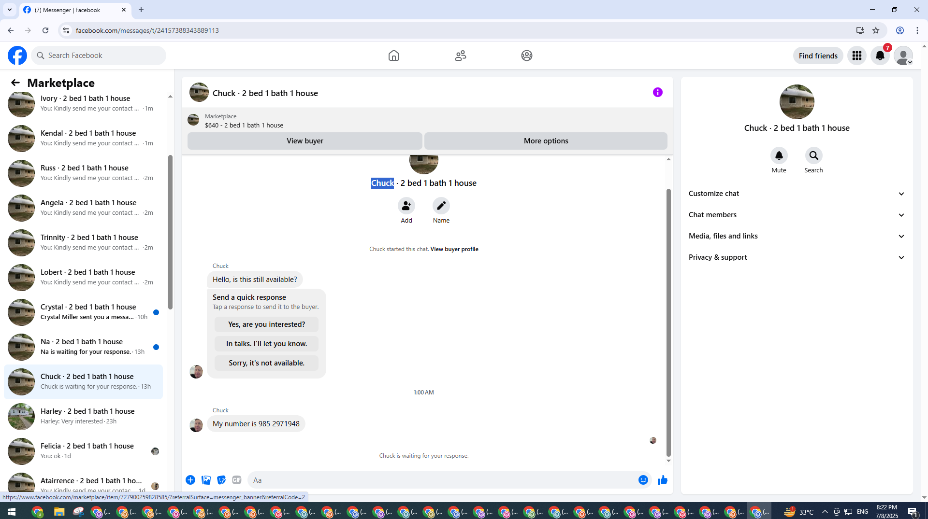Expand Chat members section
The image size is (928, 519).
click(797, 215)
